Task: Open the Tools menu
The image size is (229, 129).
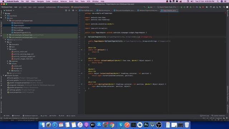Action: [x=83, y=1]
